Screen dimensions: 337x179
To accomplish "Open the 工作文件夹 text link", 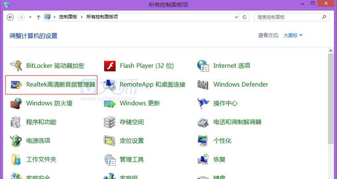I will point(41,159).
